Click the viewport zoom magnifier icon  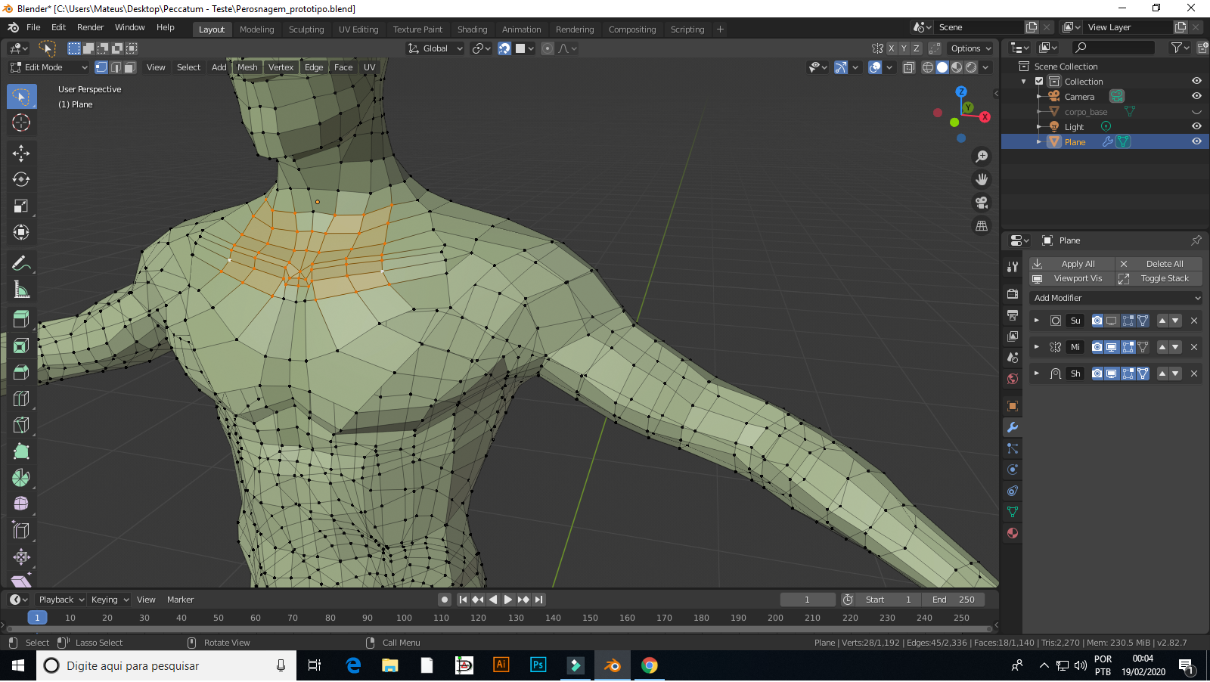click(x=982, y=157)
